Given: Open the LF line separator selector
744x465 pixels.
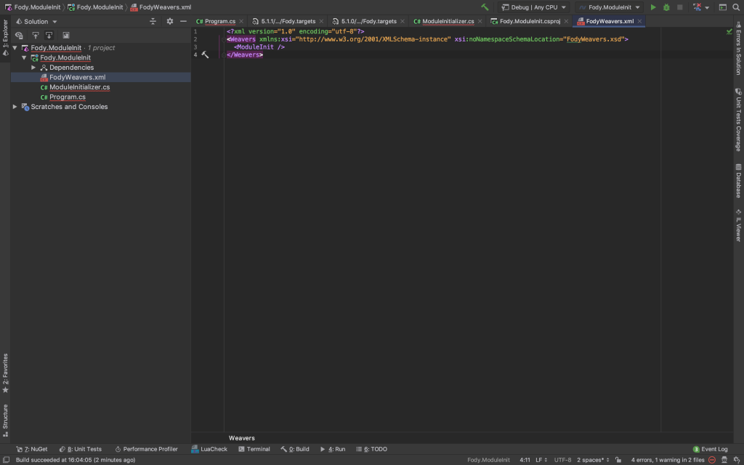Looking at the screenshot, I should click(x=541, y=460).
